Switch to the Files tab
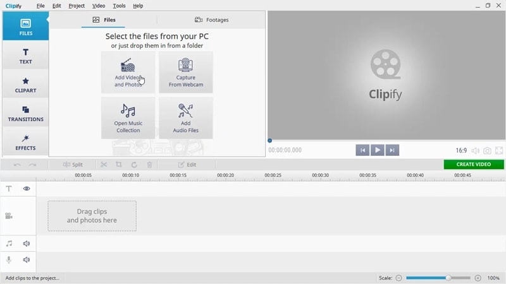This screenshot has width=506, height=284. coord(103,20)
